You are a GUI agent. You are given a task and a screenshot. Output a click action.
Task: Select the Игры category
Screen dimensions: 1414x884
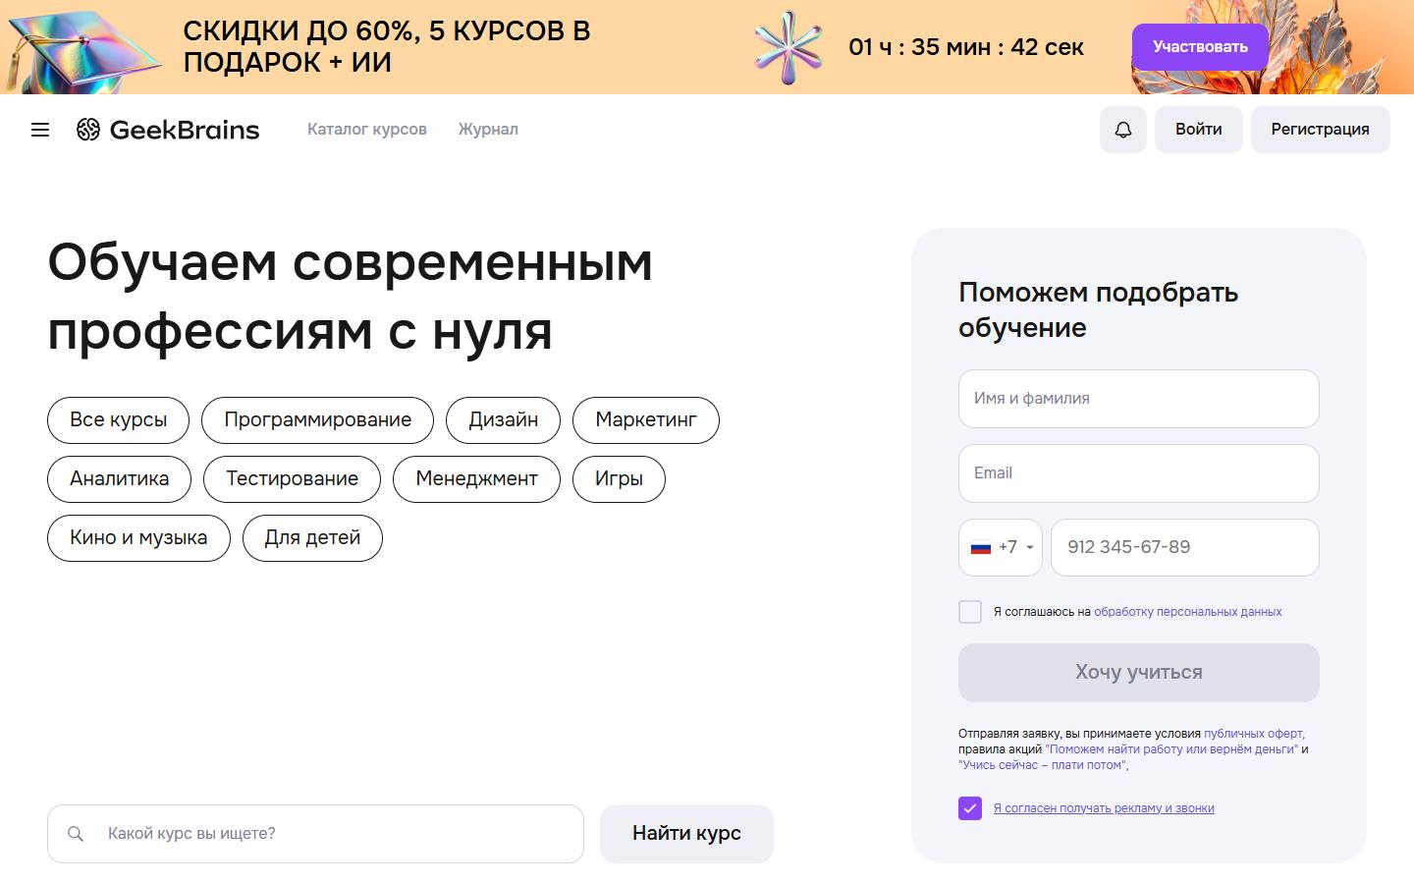click(620, 479)
